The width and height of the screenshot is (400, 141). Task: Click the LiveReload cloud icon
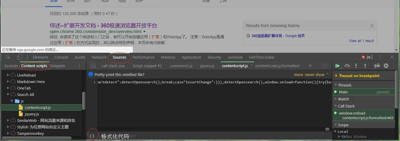pos(13,75)
